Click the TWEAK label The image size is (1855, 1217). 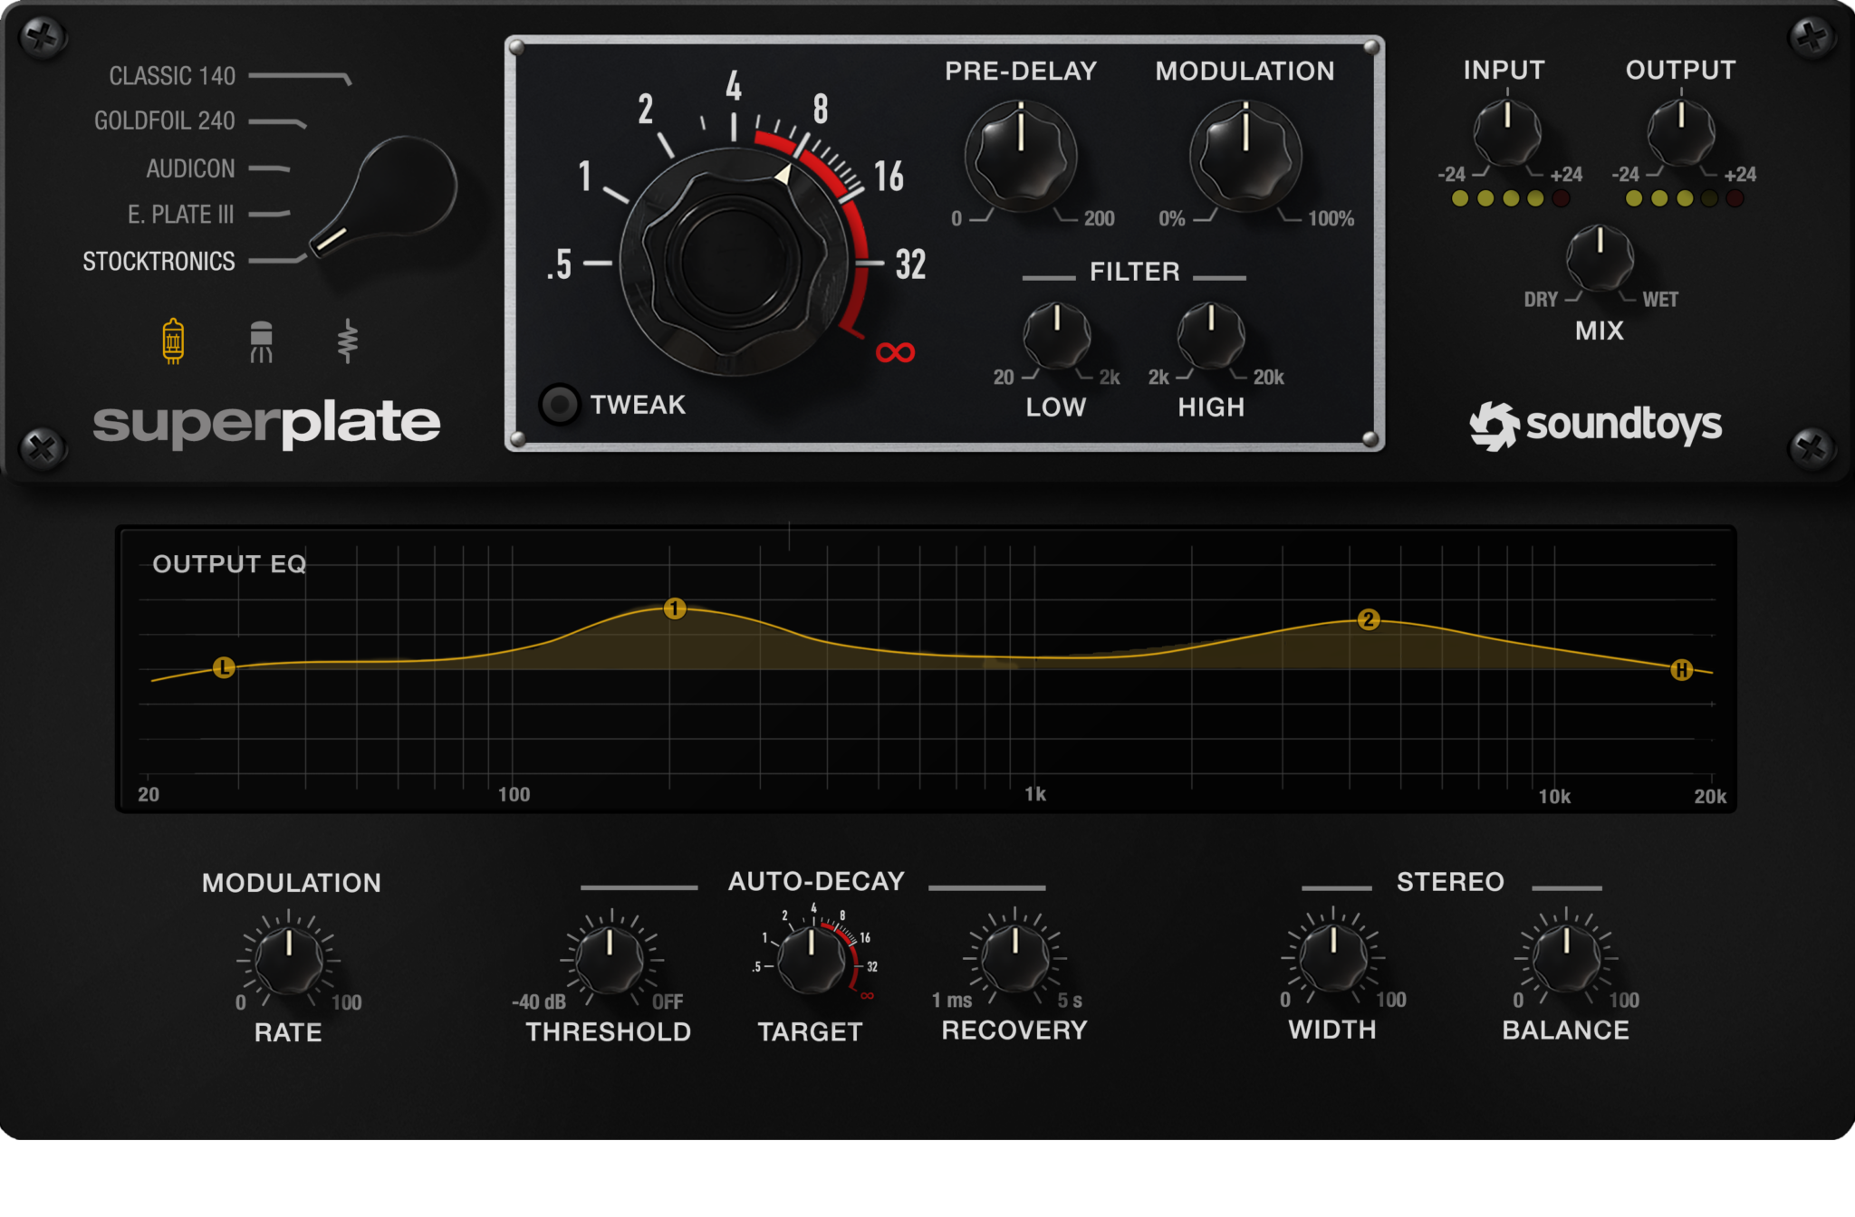[x=638, y=405]
